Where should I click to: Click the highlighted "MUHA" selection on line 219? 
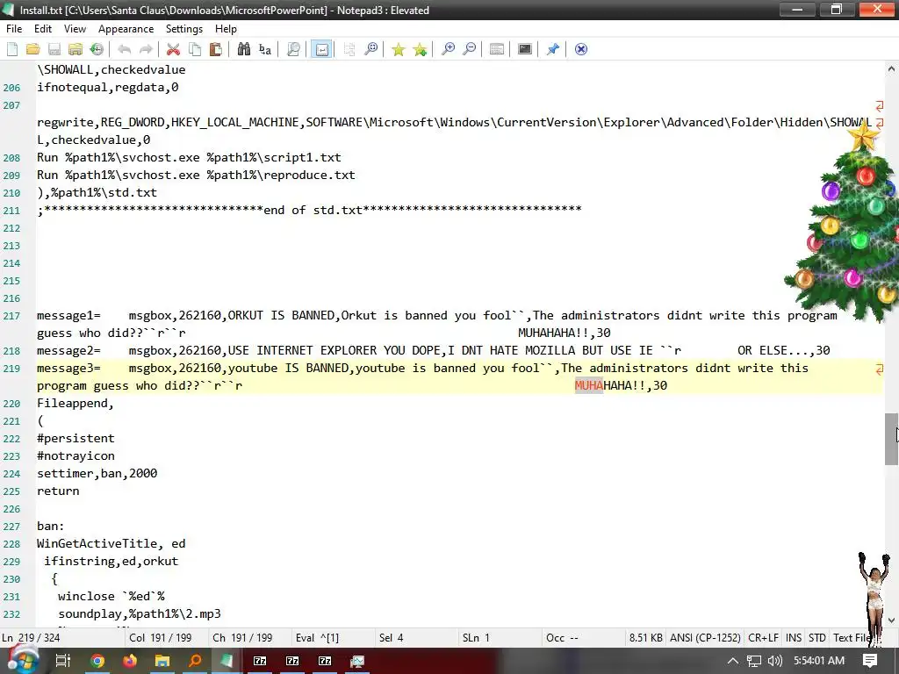click(x=589, y=385)
